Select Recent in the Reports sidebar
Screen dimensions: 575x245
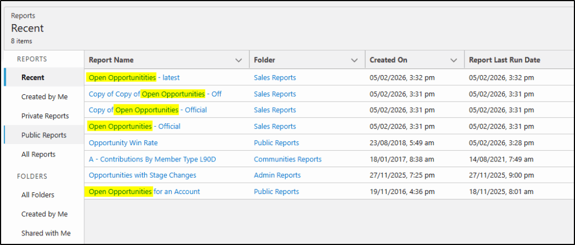point(33,77)
